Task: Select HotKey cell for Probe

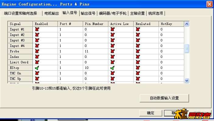Action: click(171, 51)
